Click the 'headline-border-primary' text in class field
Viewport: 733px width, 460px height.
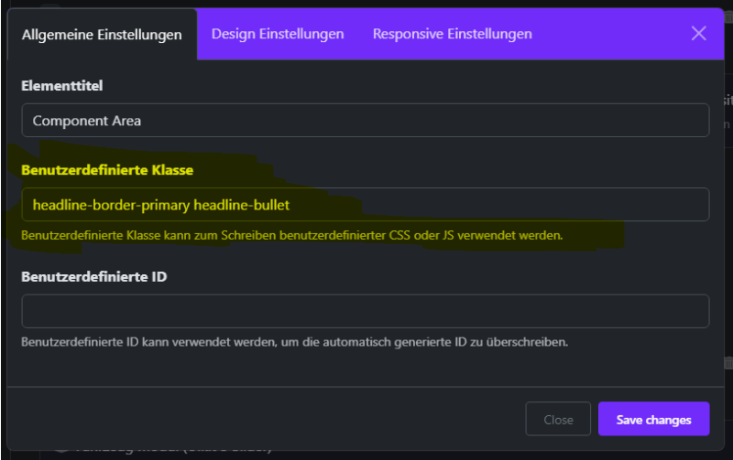(111, 205)
